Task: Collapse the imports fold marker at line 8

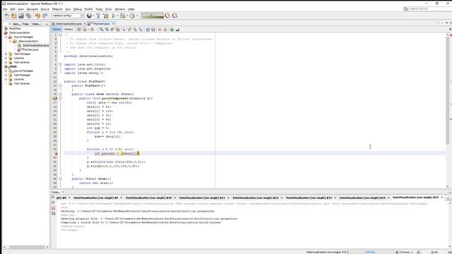Action: pos(61,64)
